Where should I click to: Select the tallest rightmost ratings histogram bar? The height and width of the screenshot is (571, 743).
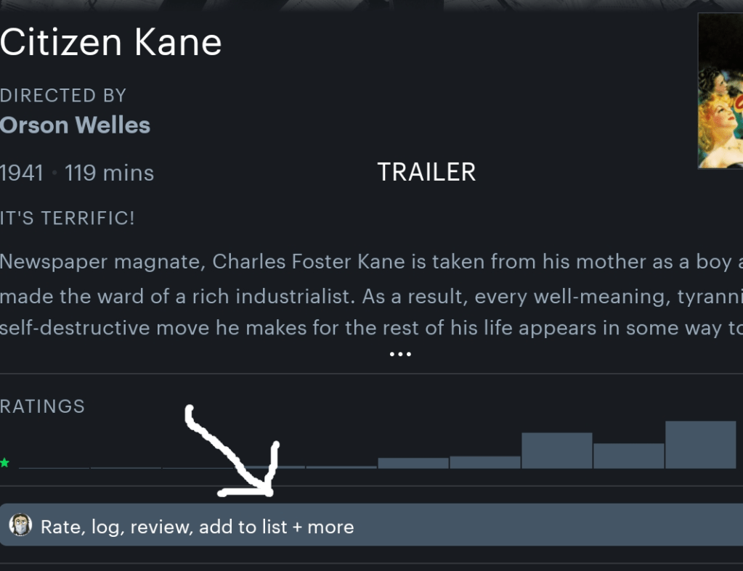700,444
